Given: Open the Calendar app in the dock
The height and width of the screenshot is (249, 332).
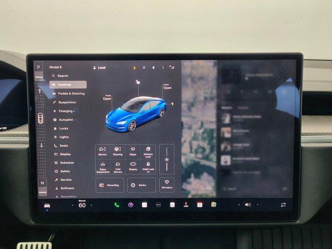Looking at the screenshot, I should click(200, 204).
